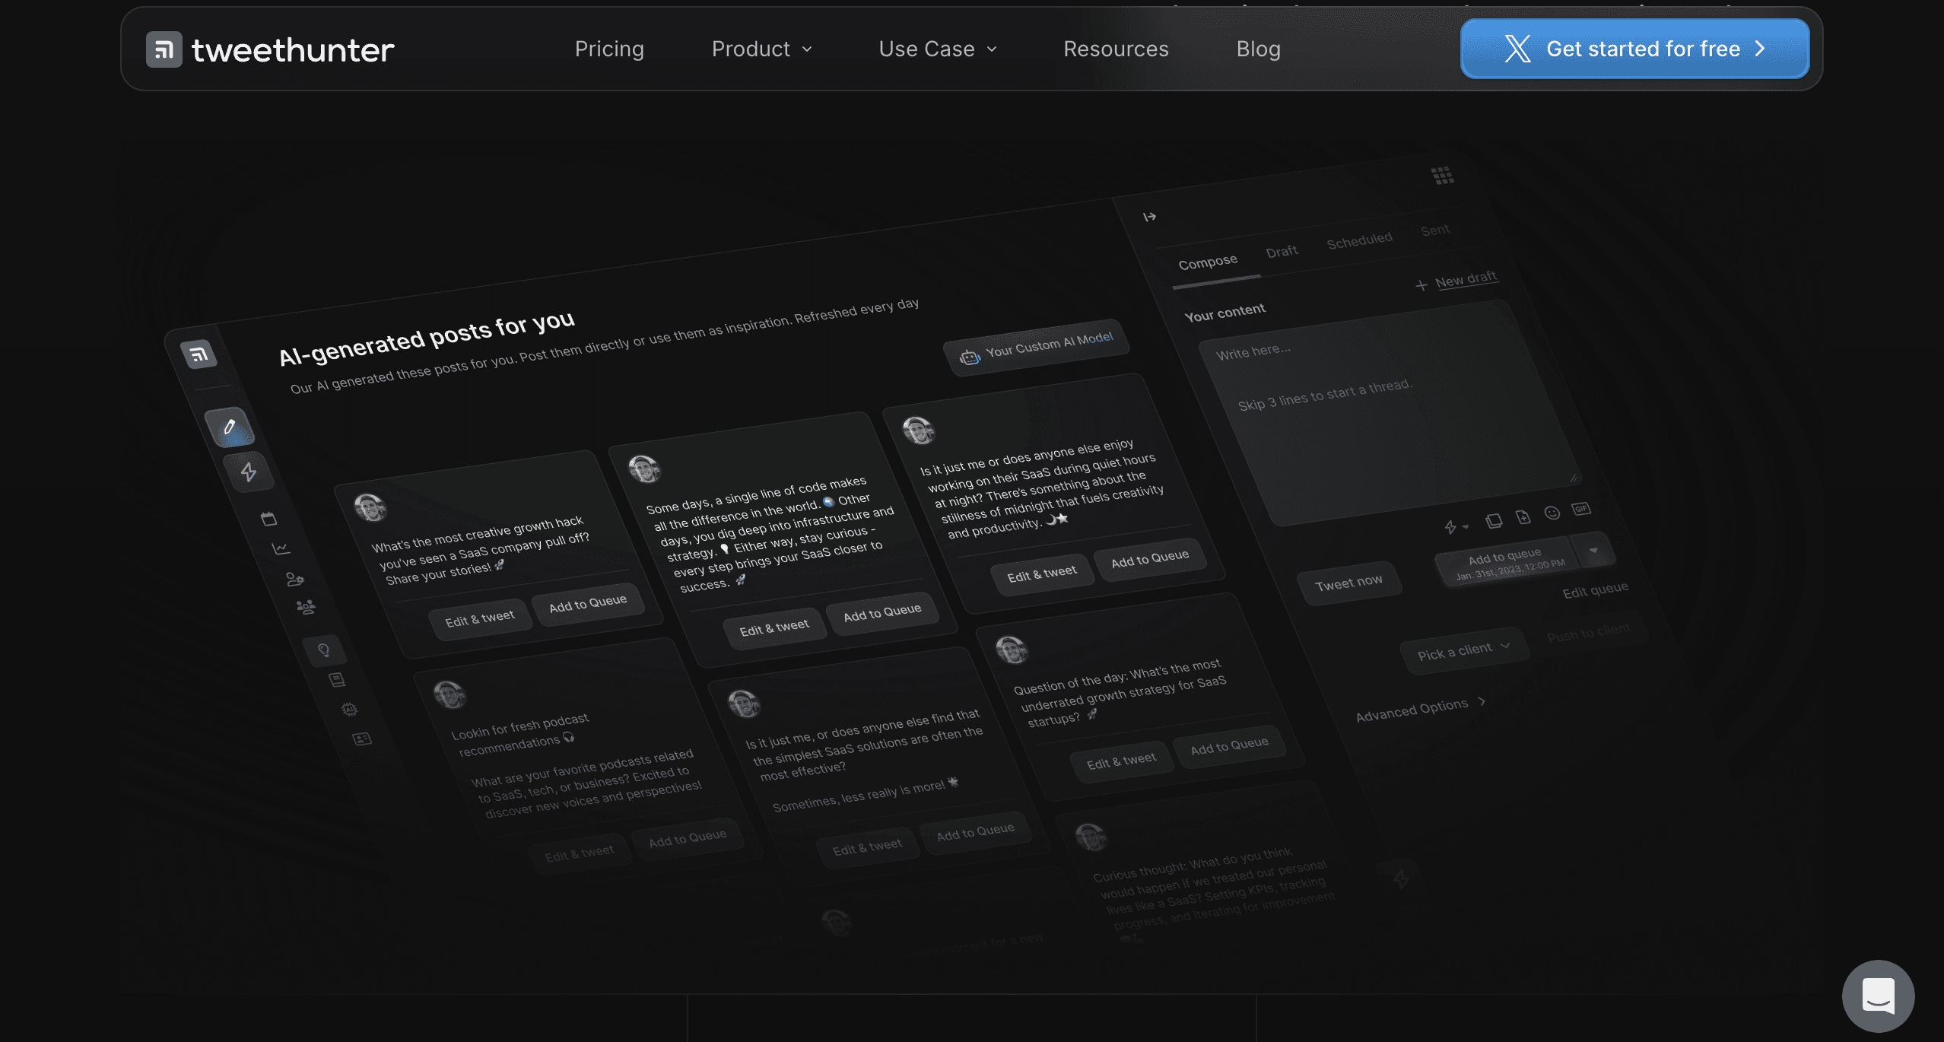Select the pen compose icon in sidebar
The image size is (1944, 1042).
(229, 427)
